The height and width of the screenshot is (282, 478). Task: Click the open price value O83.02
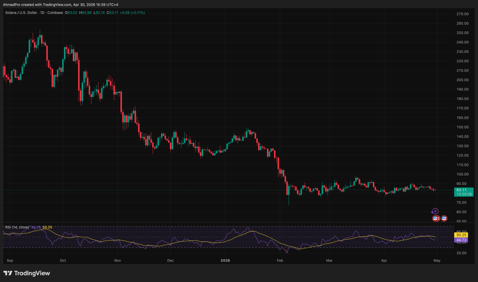[x=71, y=13]
